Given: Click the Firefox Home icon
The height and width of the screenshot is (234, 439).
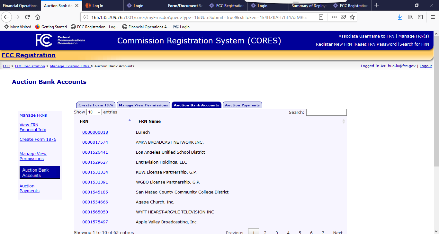Looking at the screenshot, I should [x=38, y=17].
